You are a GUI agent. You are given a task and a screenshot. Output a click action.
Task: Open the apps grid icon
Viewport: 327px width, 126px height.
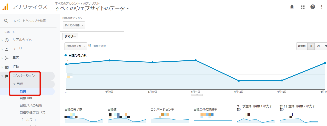(303, 7)
